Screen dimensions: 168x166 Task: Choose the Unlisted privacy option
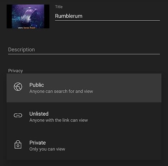click(84, 117)
